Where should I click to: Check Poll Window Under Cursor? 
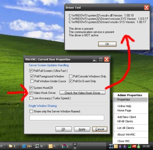tap(32, 81)
